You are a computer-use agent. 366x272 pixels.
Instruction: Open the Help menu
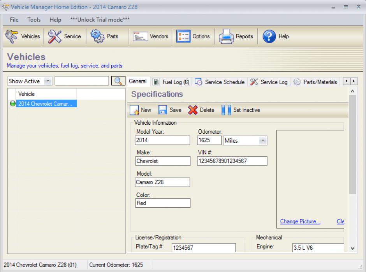55,20
